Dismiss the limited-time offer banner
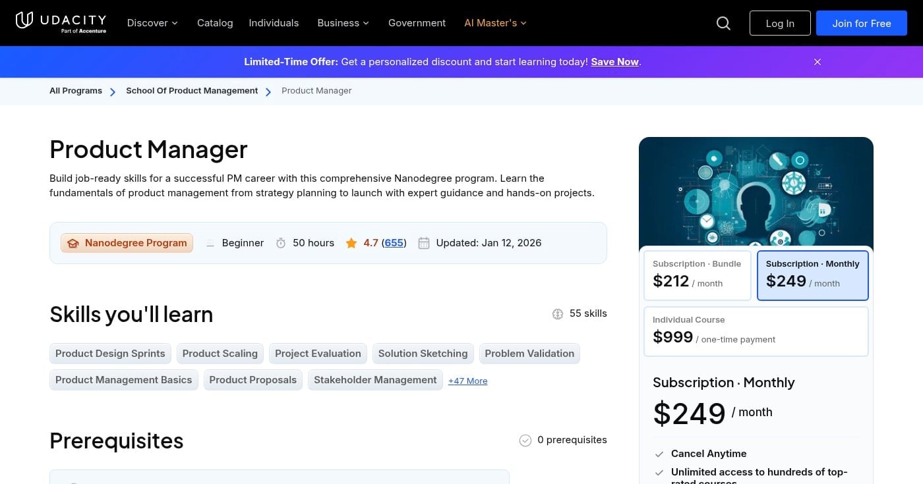Screen dimensions: 923x484 [818, 62]
